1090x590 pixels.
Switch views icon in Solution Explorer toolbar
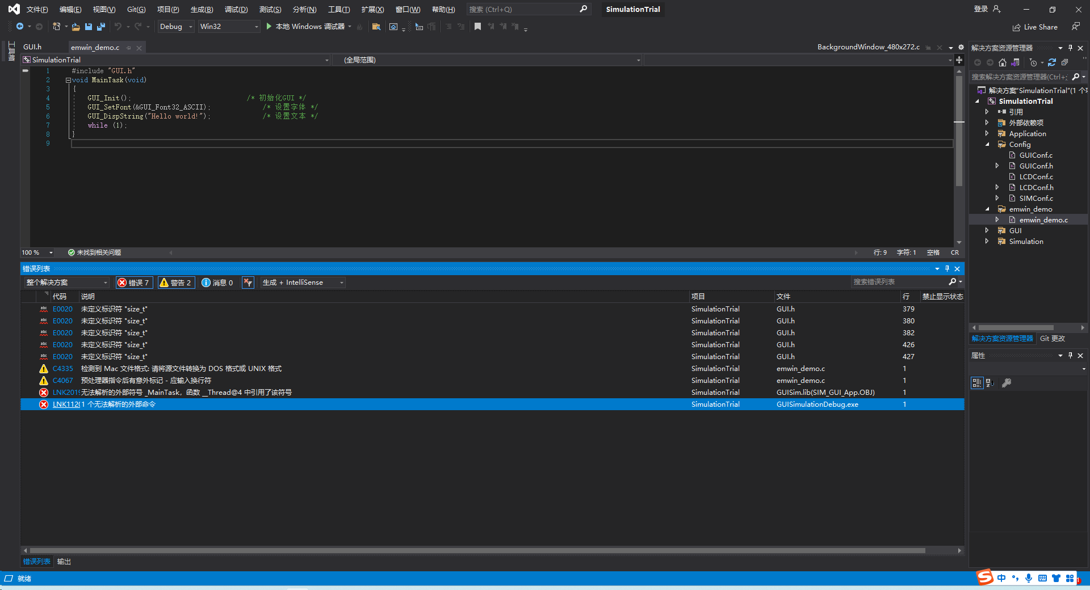pos(1016,62)
